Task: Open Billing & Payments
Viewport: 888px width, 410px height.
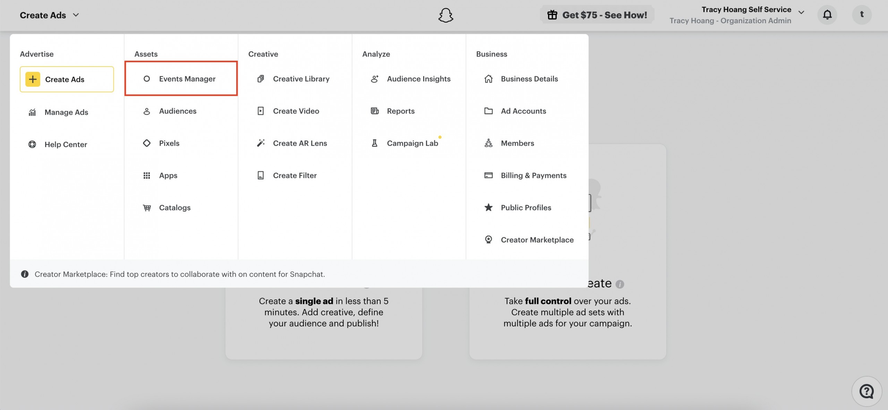Action: click(x=533, y=176)
